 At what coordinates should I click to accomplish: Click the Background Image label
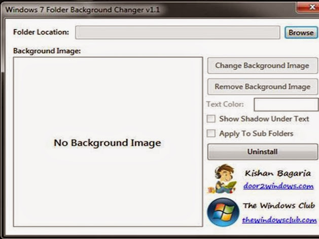tap(47, 51)
